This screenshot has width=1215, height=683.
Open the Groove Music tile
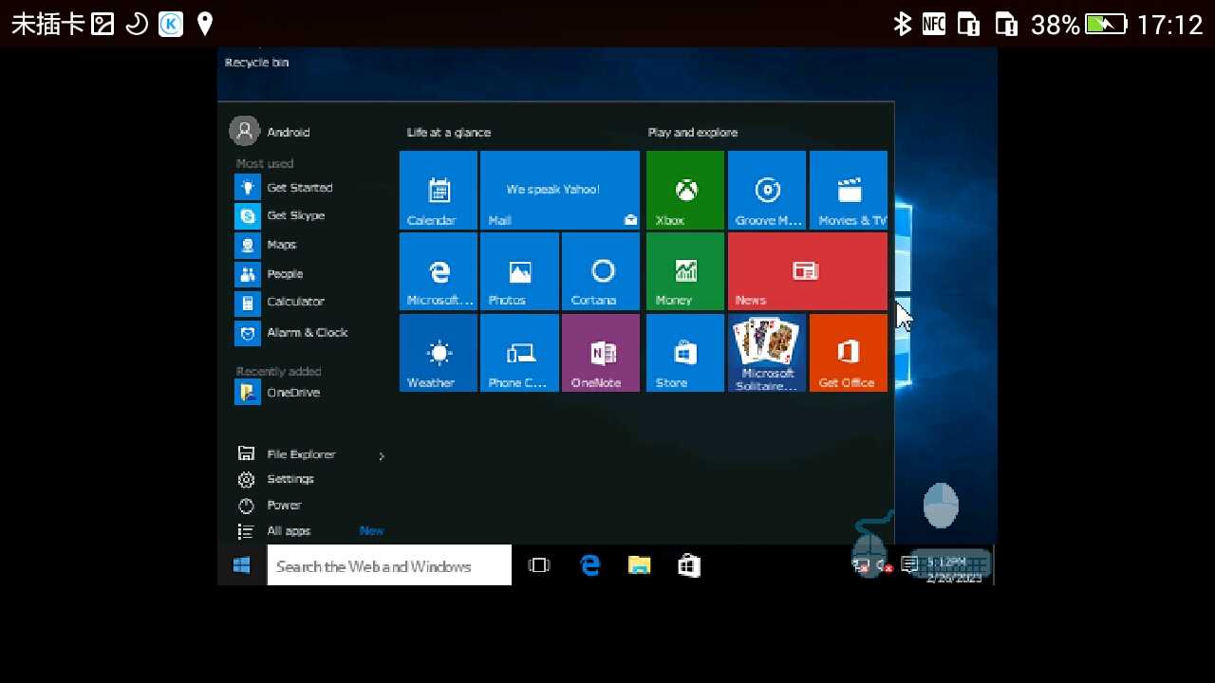[x=767, y=190]
